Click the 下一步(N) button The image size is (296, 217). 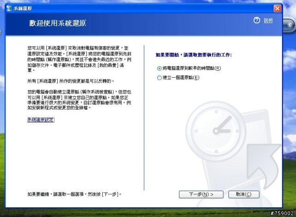point(201,194)
